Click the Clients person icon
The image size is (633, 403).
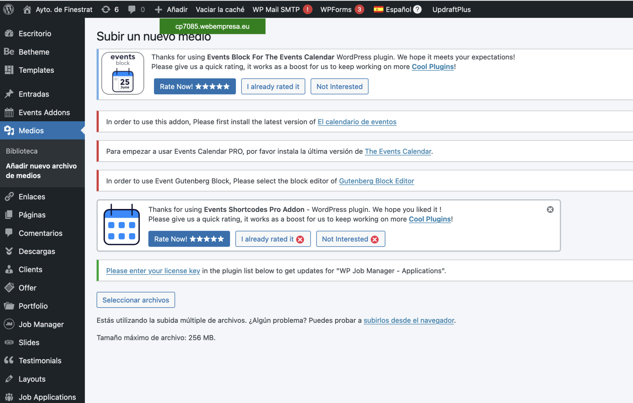[9, 269]
